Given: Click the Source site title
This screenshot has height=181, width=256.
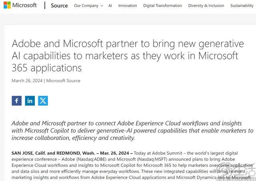Looking at the screenshot, I should pyautogui.click(x=59, y=6).
